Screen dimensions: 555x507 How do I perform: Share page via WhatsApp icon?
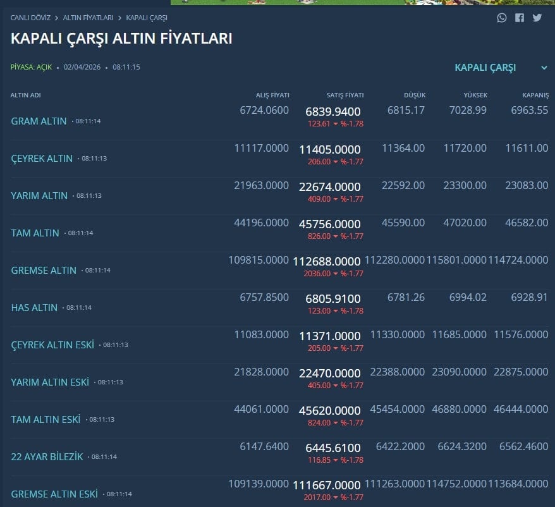pyautogui.click(x=502, y=18)
